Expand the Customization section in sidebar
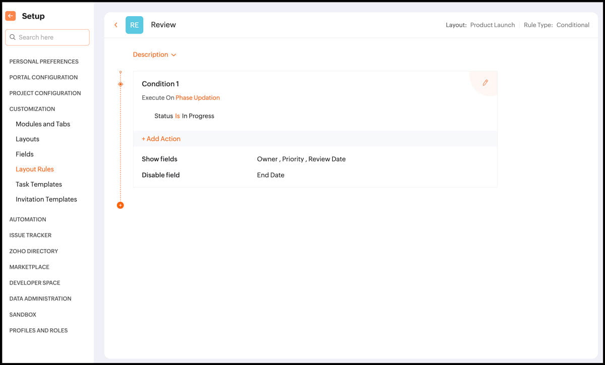This screenshot has height=365, width=605. tap(32, 109)
